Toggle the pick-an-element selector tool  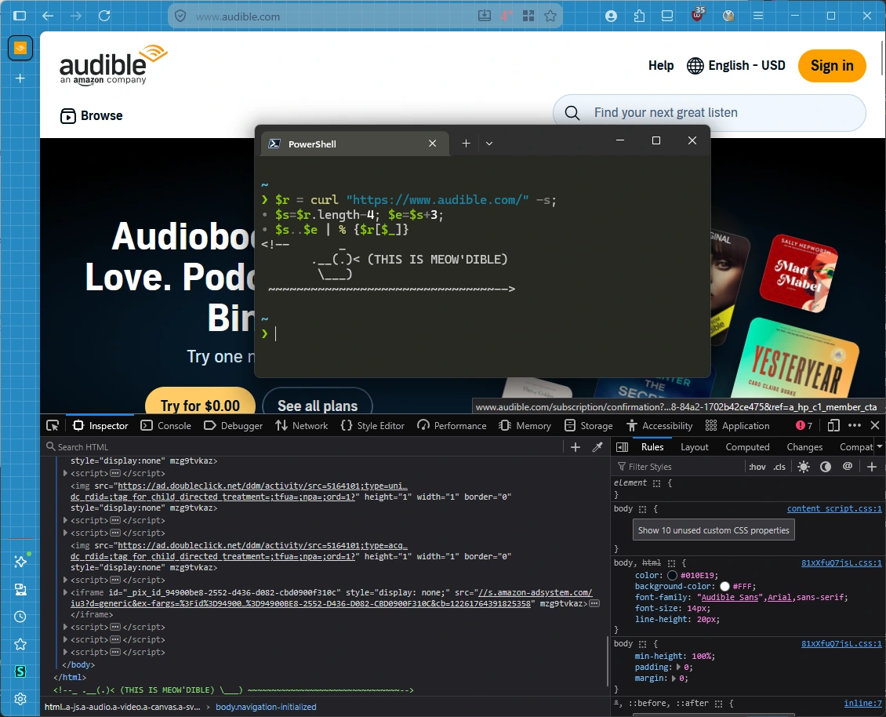coord(53,426)
